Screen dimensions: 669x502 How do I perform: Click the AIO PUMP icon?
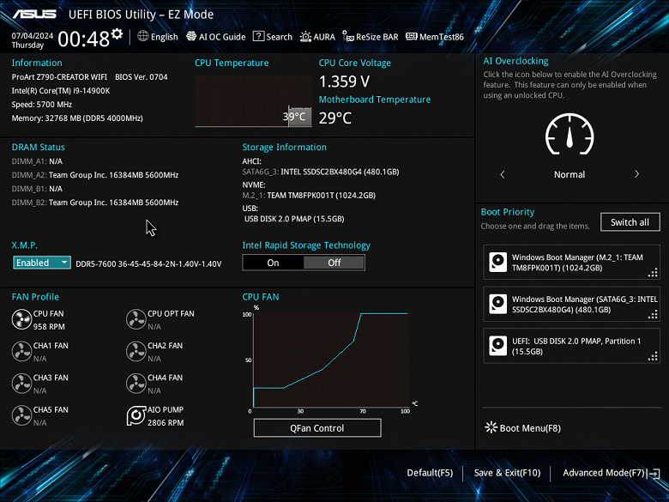point(136,416)
